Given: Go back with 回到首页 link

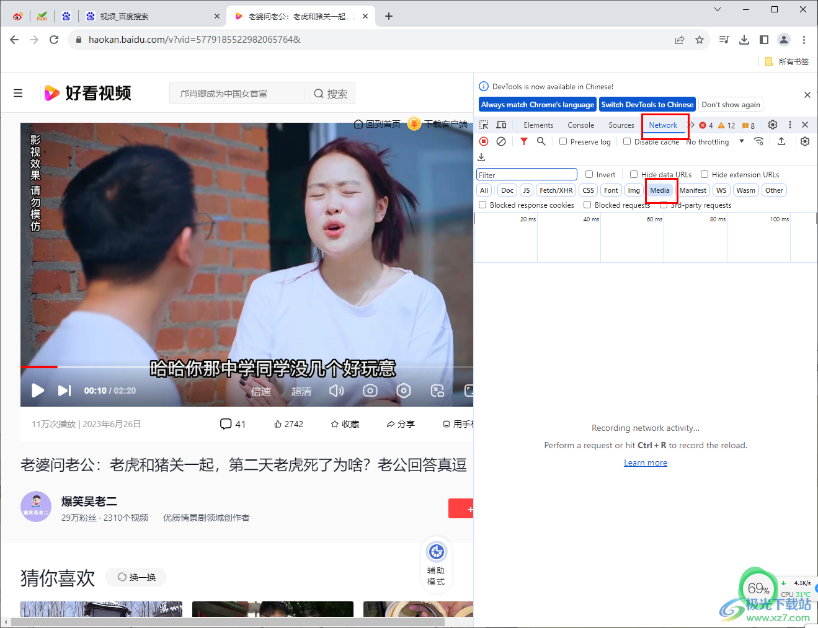Looking at the screenshot, I should point(377,124).
